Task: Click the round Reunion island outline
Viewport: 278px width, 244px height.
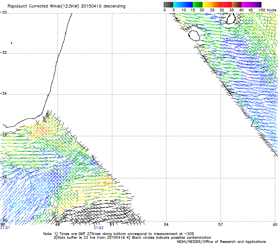Action: (194, 36)
